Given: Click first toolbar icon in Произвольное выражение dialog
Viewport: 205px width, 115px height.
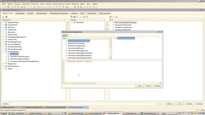Looking at the screenshot, I should (64, 35).
